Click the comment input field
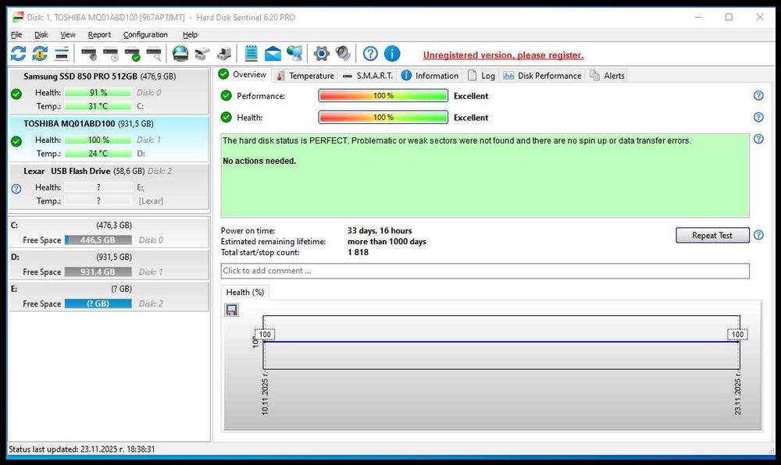The height and width of the screenshot is (465, 781). (484, 271)
